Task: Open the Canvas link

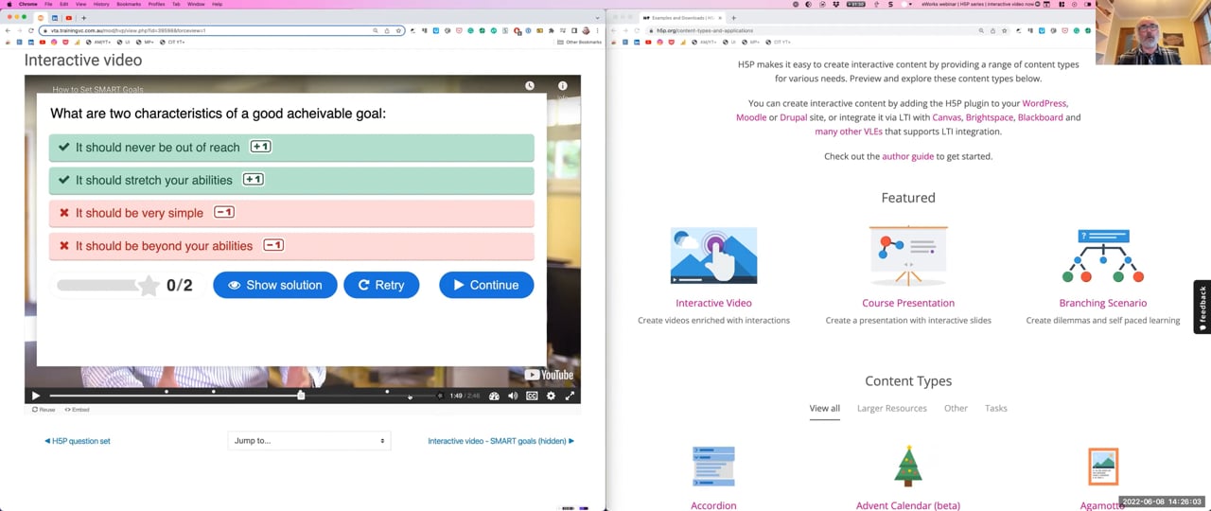Action: [946, 117]
